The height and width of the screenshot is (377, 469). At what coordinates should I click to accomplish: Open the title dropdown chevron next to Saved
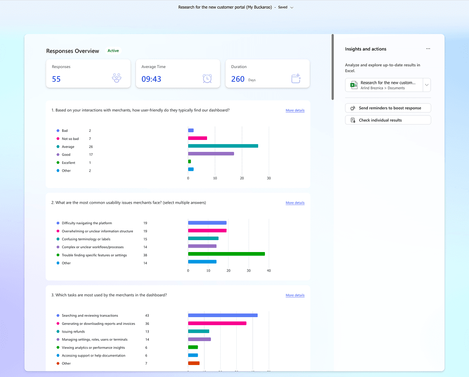(292, 7)
